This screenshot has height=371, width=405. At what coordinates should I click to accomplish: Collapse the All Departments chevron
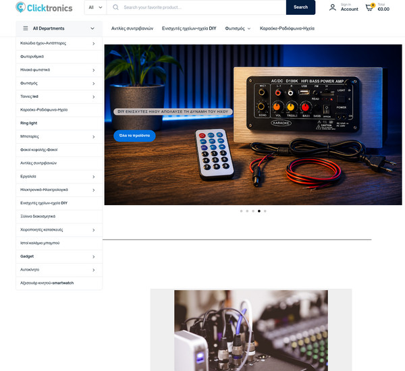click(x=92, y=28)
